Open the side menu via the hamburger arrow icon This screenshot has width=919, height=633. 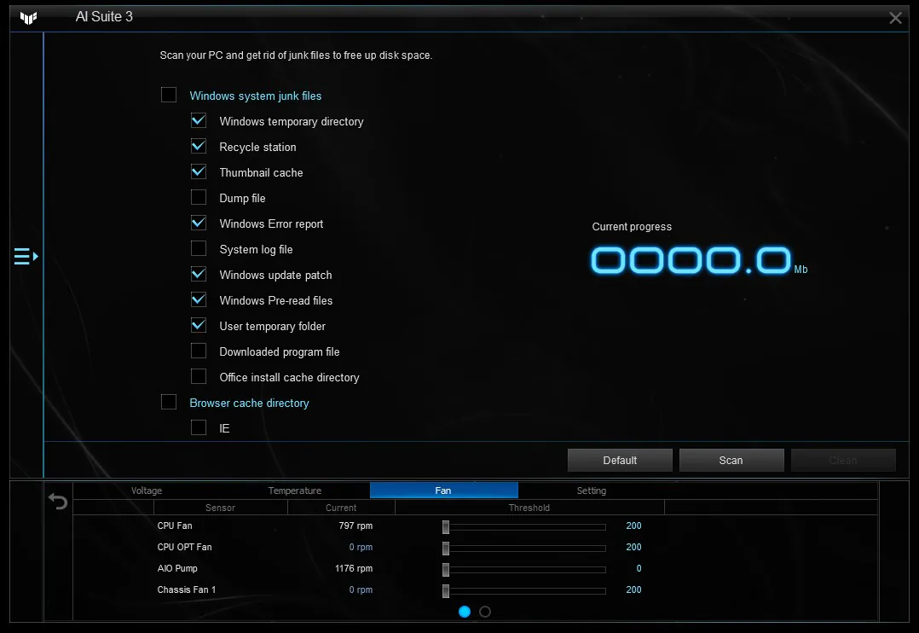(x=26, y=257)
